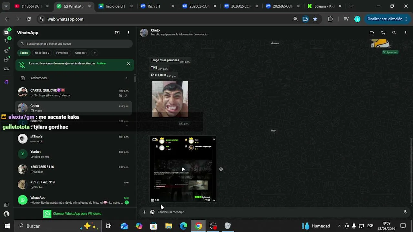Open the Cheto chat in the list
The image size is (413, 232).
click(x=74, y=108)
